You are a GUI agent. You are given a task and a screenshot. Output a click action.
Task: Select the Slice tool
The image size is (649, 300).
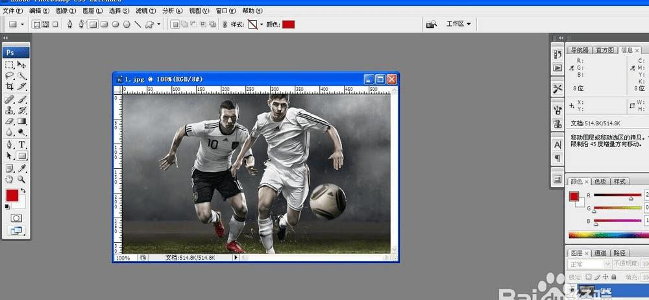[x=22, y=86]
